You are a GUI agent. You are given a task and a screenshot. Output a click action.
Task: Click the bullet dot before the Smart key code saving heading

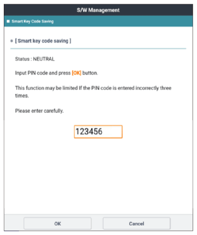(x=12, y=41)
